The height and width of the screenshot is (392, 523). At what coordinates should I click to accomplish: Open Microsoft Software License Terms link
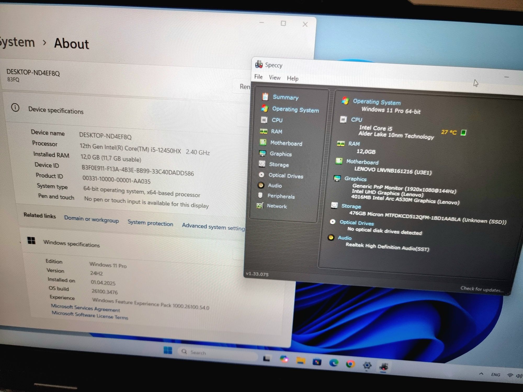click(90, 315)
